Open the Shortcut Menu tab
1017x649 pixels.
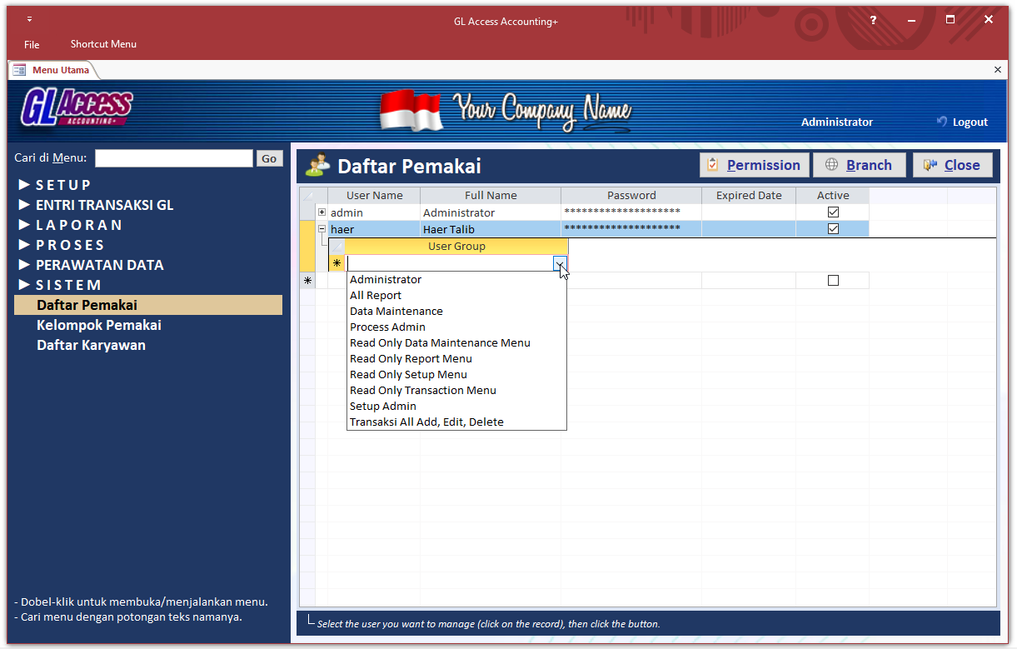pyautogui.click(x=103, y=45)
